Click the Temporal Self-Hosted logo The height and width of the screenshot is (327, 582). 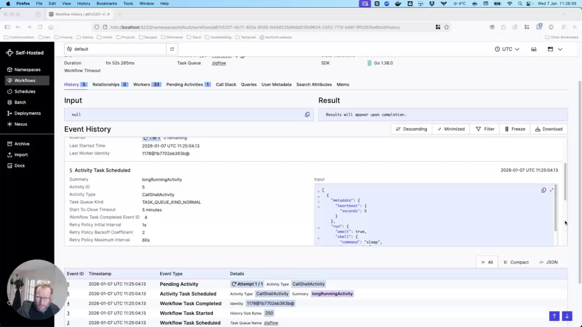[x=25, y=53]
